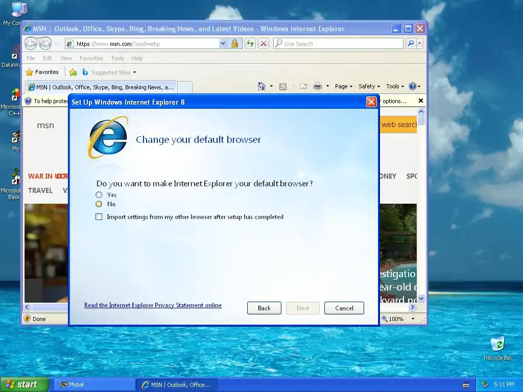Viewport: 523px width, 392px height.
Task: Click the IE back navigation arrow
Action: (x=31, y=43)
